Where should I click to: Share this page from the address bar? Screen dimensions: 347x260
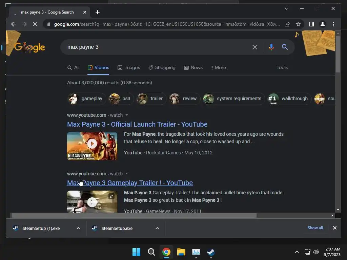click(287, 24)
